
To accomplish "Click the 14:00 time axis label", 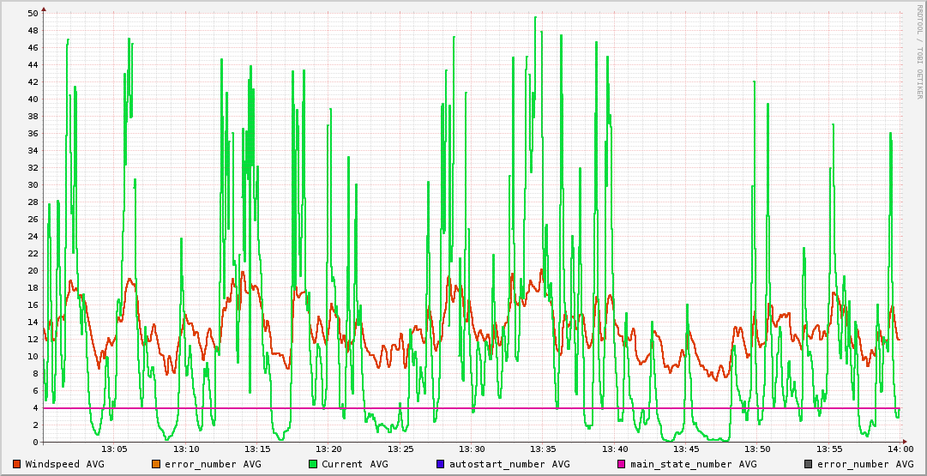I will [900, 449].
